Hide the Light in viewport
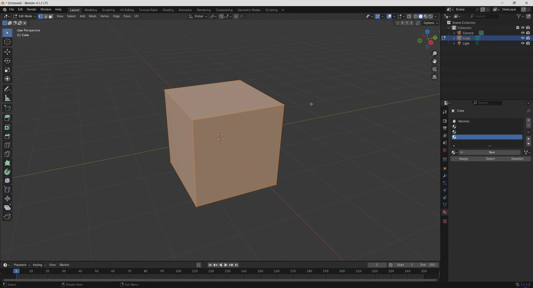Viewport: 533px width, 288px height. [x=522, y=43]
